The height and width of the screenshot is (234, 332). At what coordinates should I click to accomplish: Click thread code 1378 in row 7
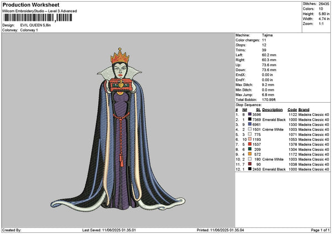pyautogui.click(x=293, y=145)
